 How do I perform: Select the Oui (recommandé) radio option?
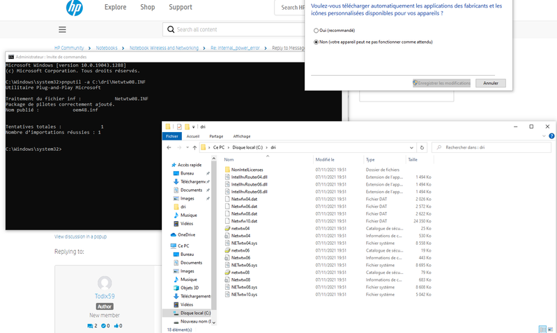click(316, 31)
